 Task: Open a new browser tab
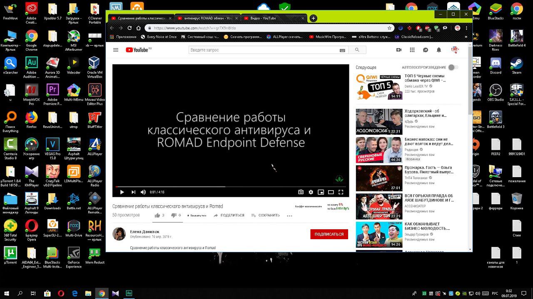(x=313, y=18)
